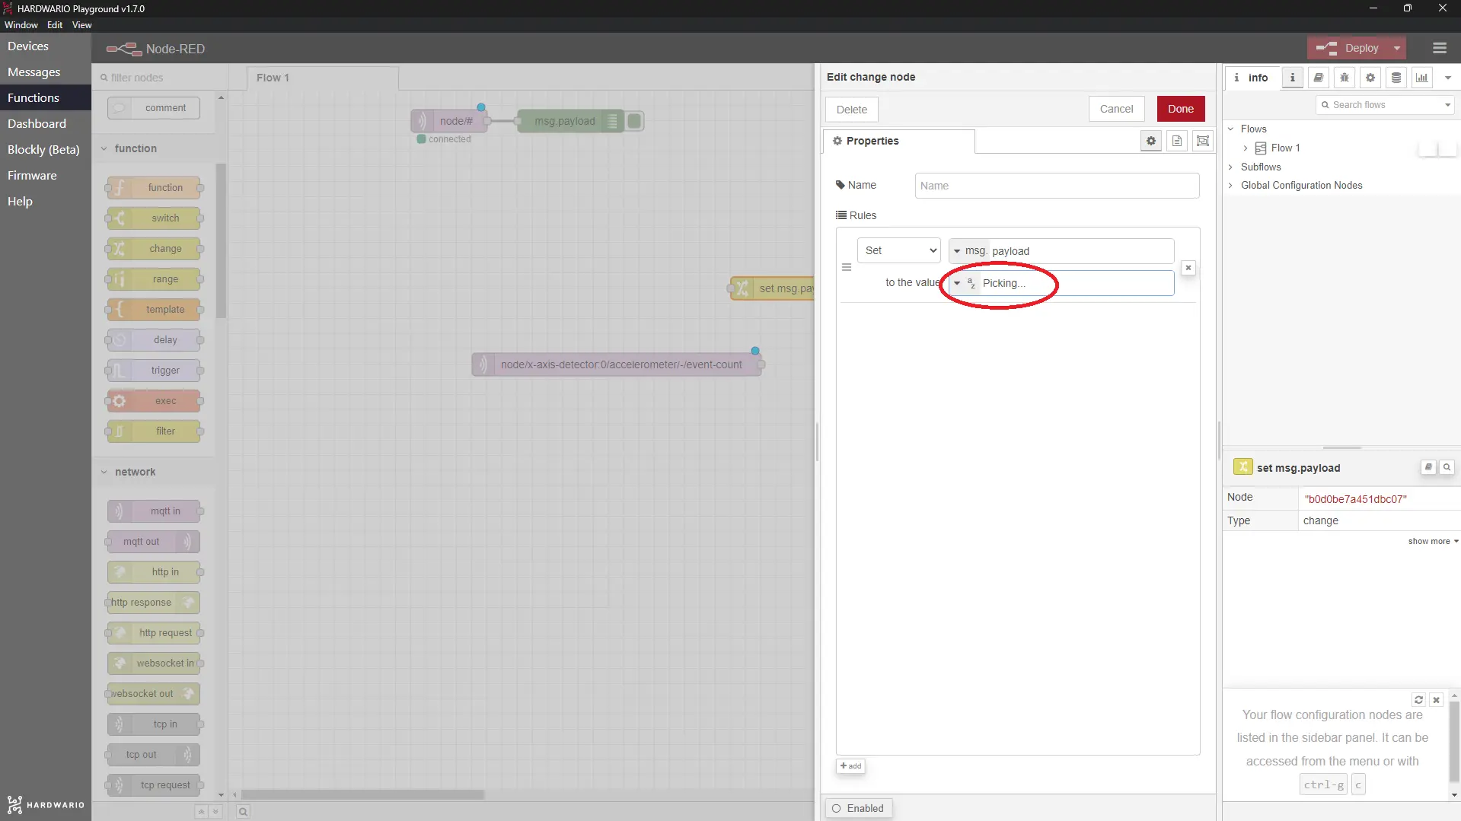Click the filter nodes search field
This screenshot has height=821, width=1461.
(x=160, y=78)
